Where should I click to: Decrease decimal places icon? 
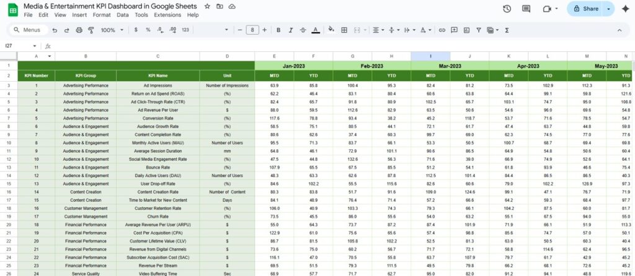pos(160,30)
